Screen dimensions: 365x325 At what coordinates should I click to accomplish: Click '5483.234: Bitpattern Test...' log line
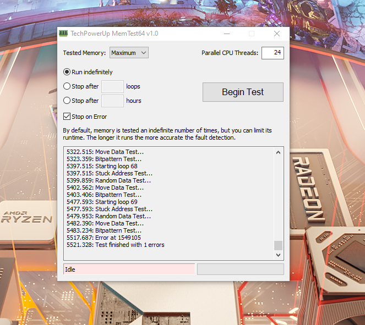(104, 230)
